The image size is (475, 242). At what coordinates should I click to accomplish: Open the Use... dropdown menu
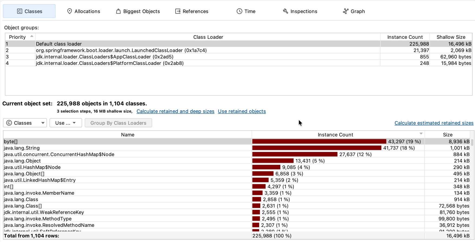66,123
